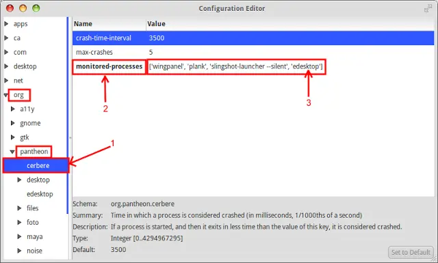This screenshot has height=263, width=438.
Task: Click the max-crashes value 5
Action: [151, 52]
